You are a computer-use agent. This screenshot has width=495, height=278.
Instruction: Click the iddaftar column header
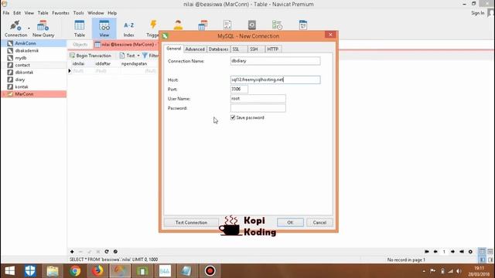pos(103,63)
